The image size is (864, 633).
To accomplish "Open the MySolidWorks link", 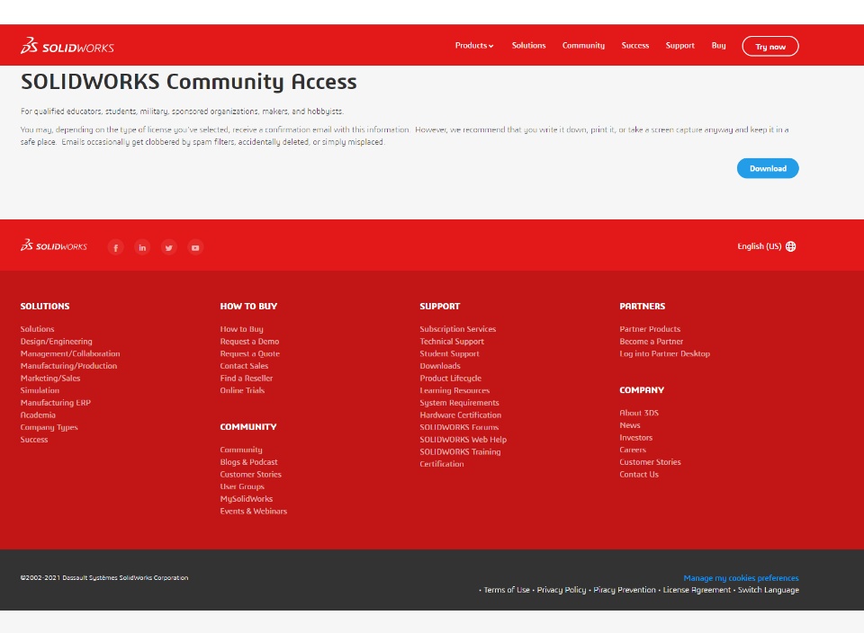I will click(247, 499).
